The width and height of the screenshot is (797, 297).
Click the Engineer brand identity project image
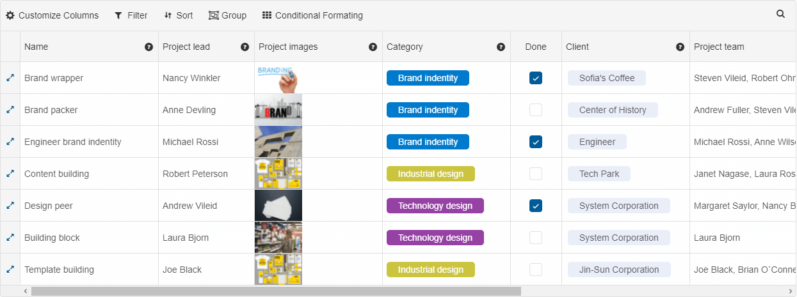(x=278, y=142)
